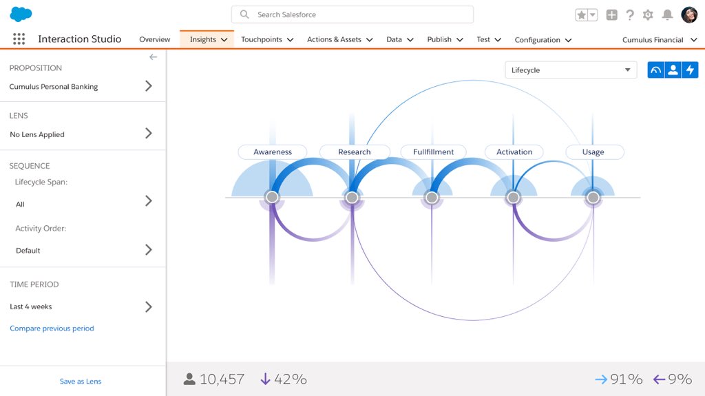The width and height of the screenshot is (705, 396).
Task: Open the Cumulus Financial account dropdown
Action: coord(659,40)
